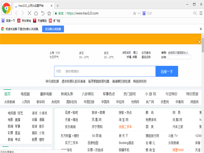Image resolution: width=204 pixels, height=153 pixels.
Task: Open the 优酷网 link
Action: click(x=177, y=120)
